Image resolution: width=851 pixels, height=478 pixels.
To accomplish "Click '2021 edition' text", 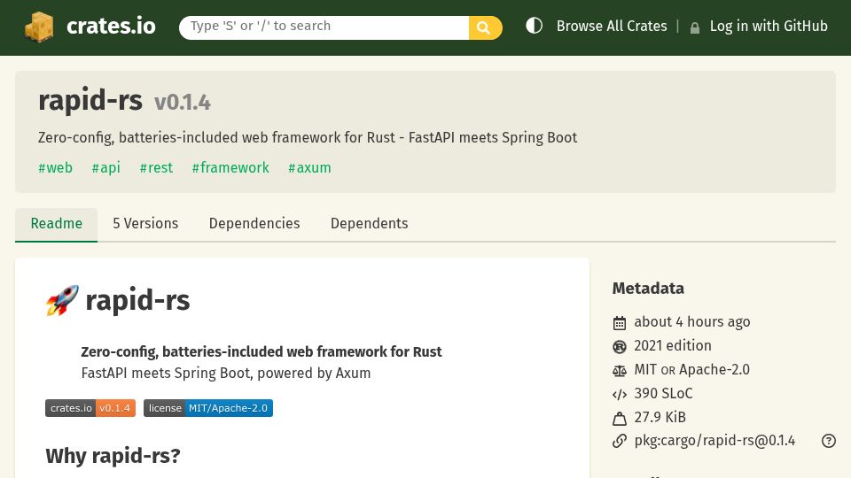I will [x=673, y=346].
